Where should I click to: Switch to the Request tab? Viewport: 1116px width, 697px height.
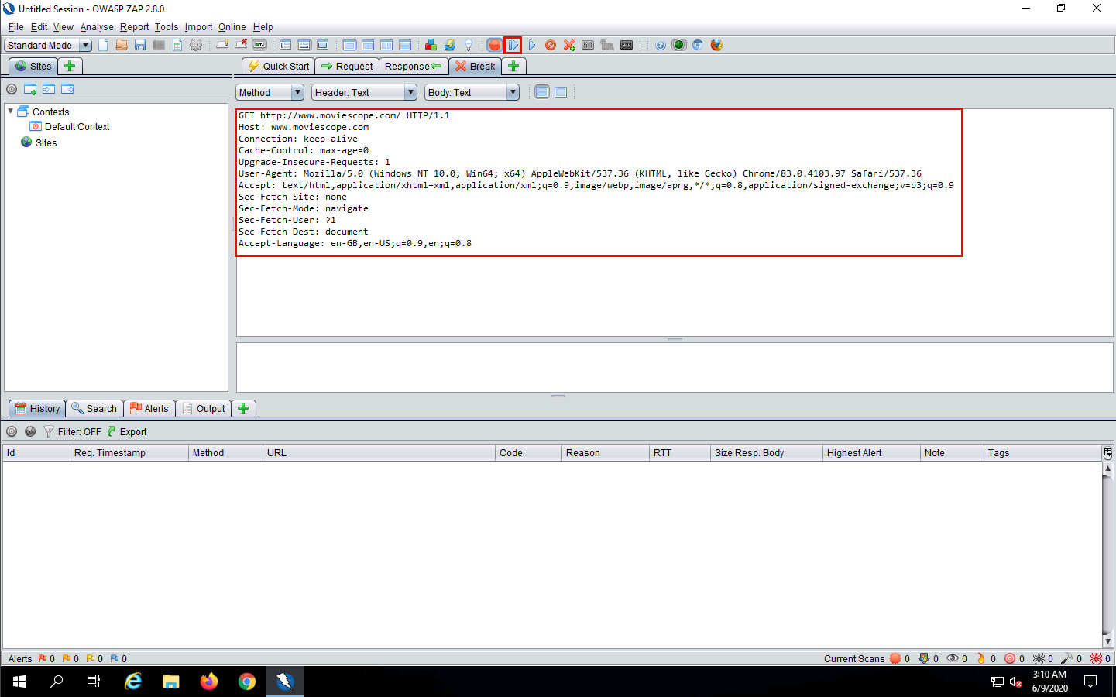click(x=347, y=66)
